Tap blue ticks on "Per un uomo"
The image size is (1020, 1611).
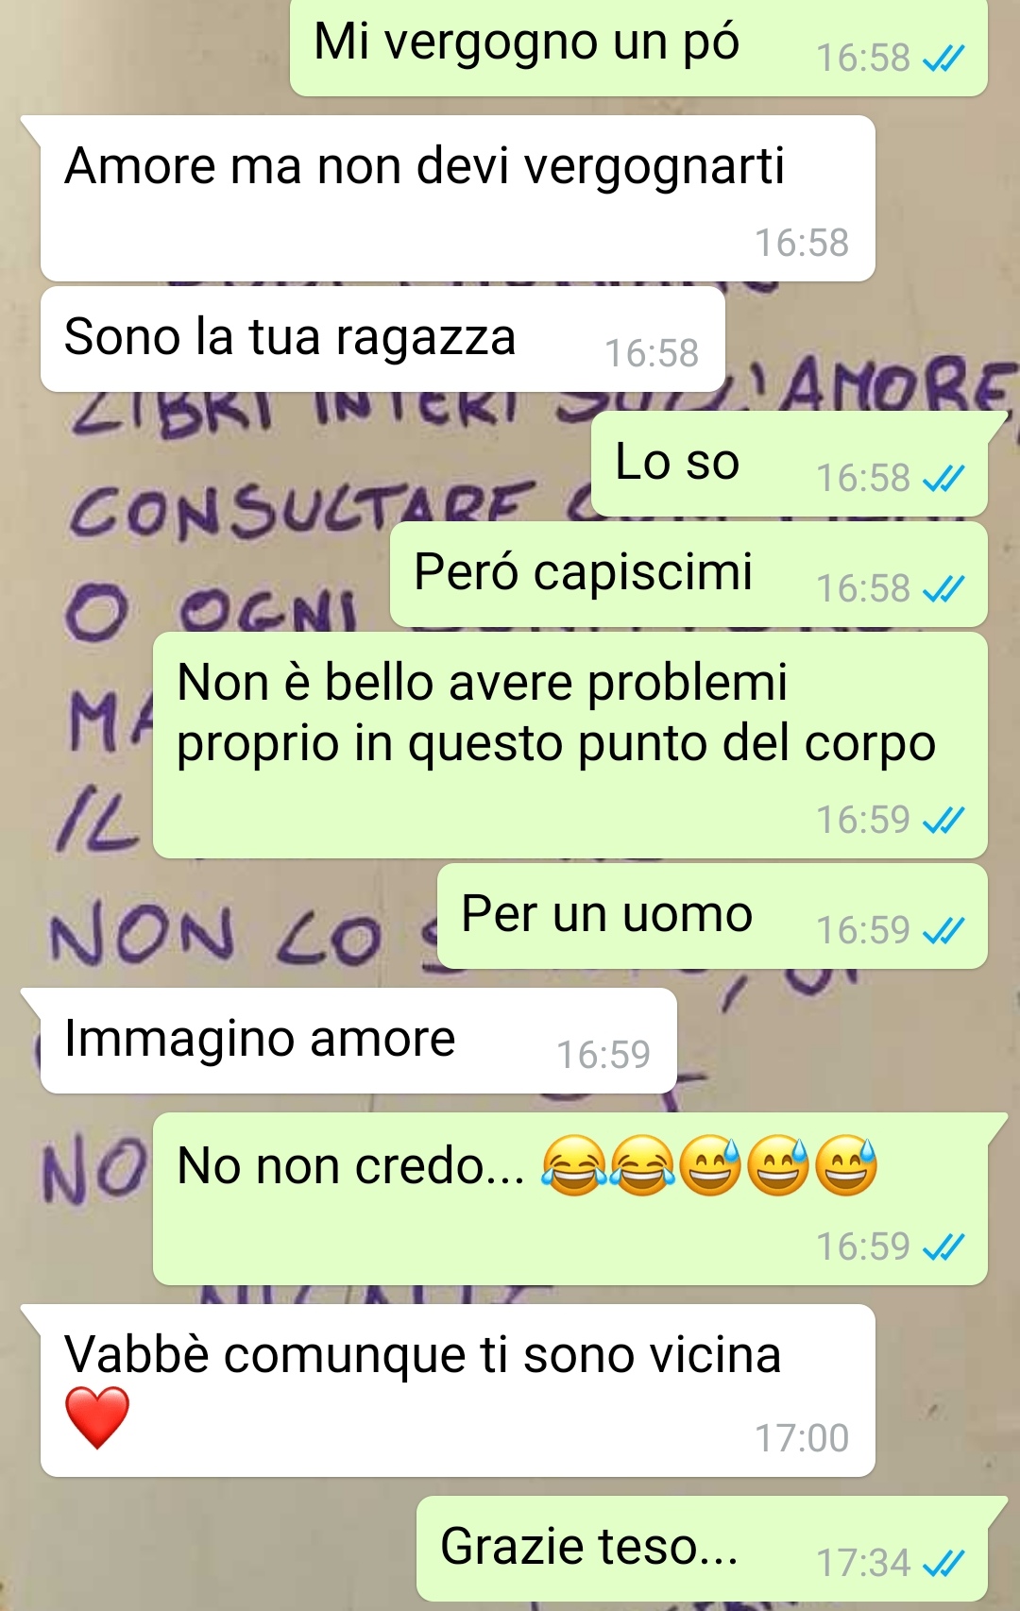coord(943,932)
